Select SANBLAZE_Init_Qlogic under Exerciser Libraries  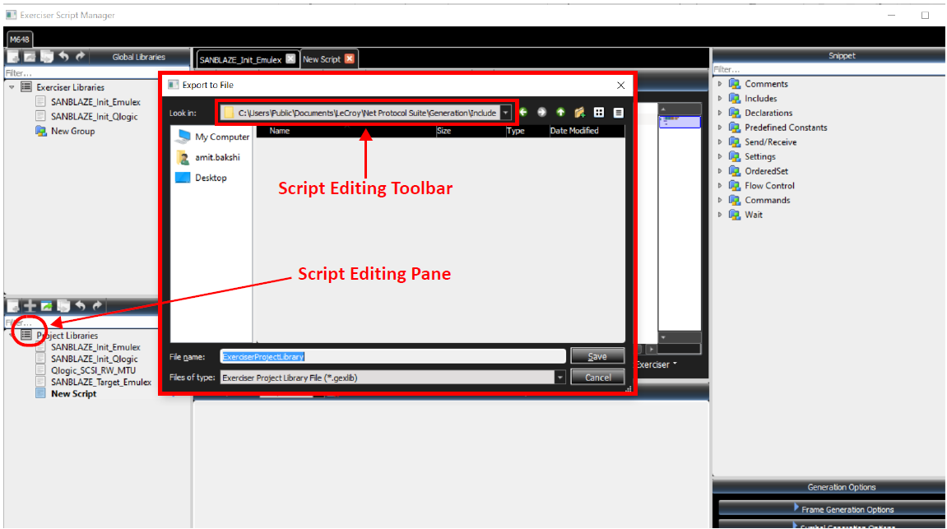(x=95, y=117)
